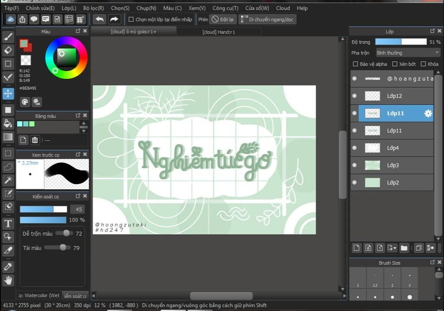
Task: Choose brush size preset 3
Action: [409, 278]
